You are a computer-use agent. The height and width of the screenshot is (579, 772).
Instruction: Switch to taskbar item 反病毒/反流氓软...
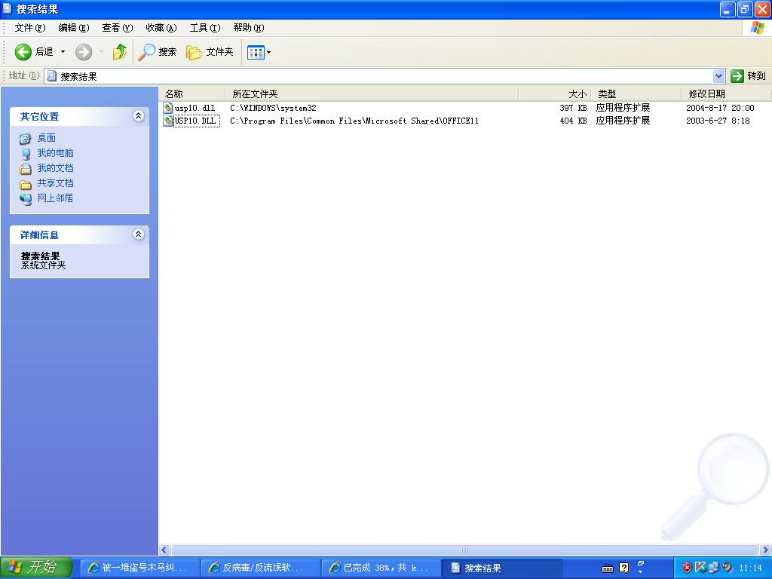pos(260,568)
